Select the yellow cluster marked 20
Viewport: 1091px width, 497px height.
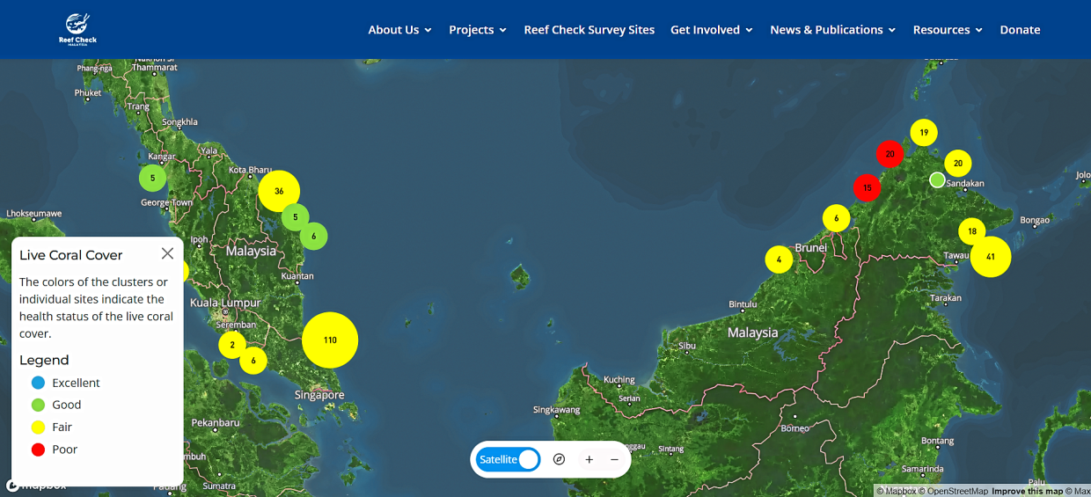tap(958, 164)
